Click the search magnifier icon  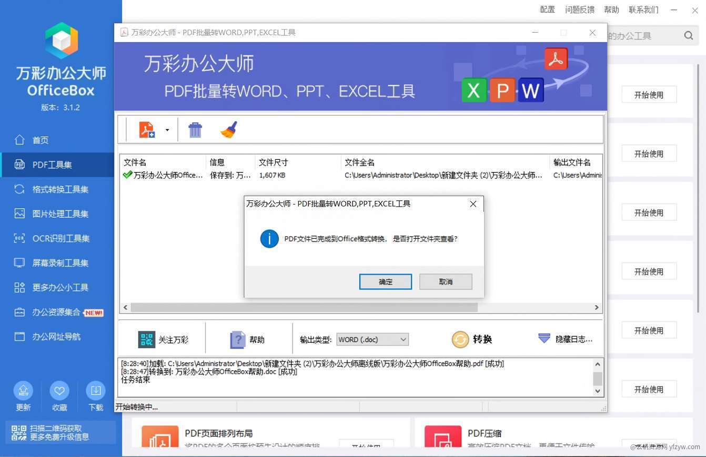[689, 36]
